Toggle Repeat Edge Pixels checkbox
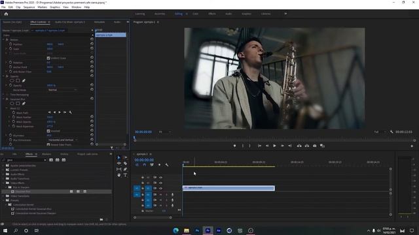Image resolution: width=419 pixels, height=235 pixels. (x=48, y=144)
